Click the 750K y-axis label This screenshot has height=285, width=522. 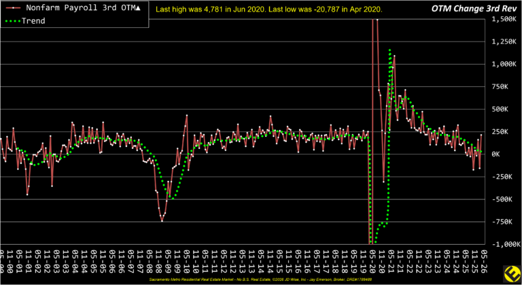click(x=500, y=86)
